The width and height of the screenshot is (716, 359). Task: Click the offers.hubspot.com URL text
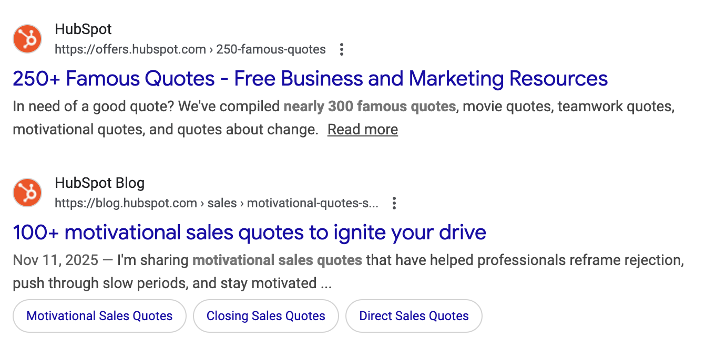click(130, 50)
